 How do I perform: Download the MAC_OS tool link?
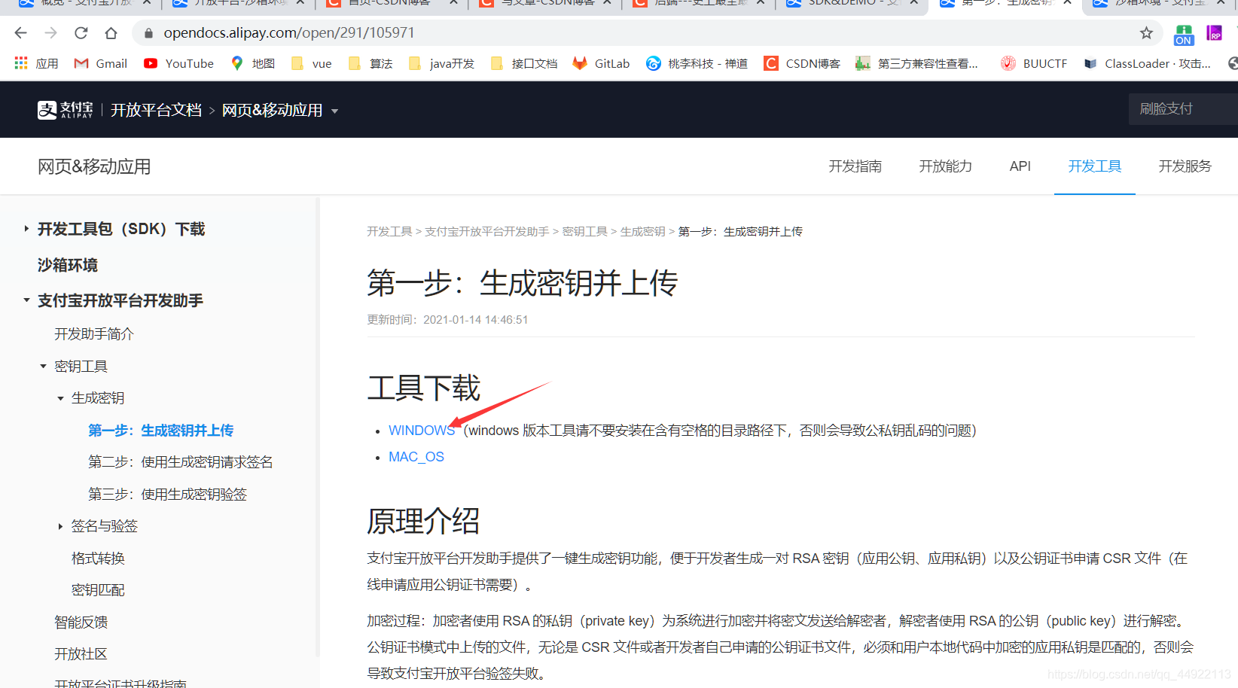pyautogui.click(x=416, y=457)
